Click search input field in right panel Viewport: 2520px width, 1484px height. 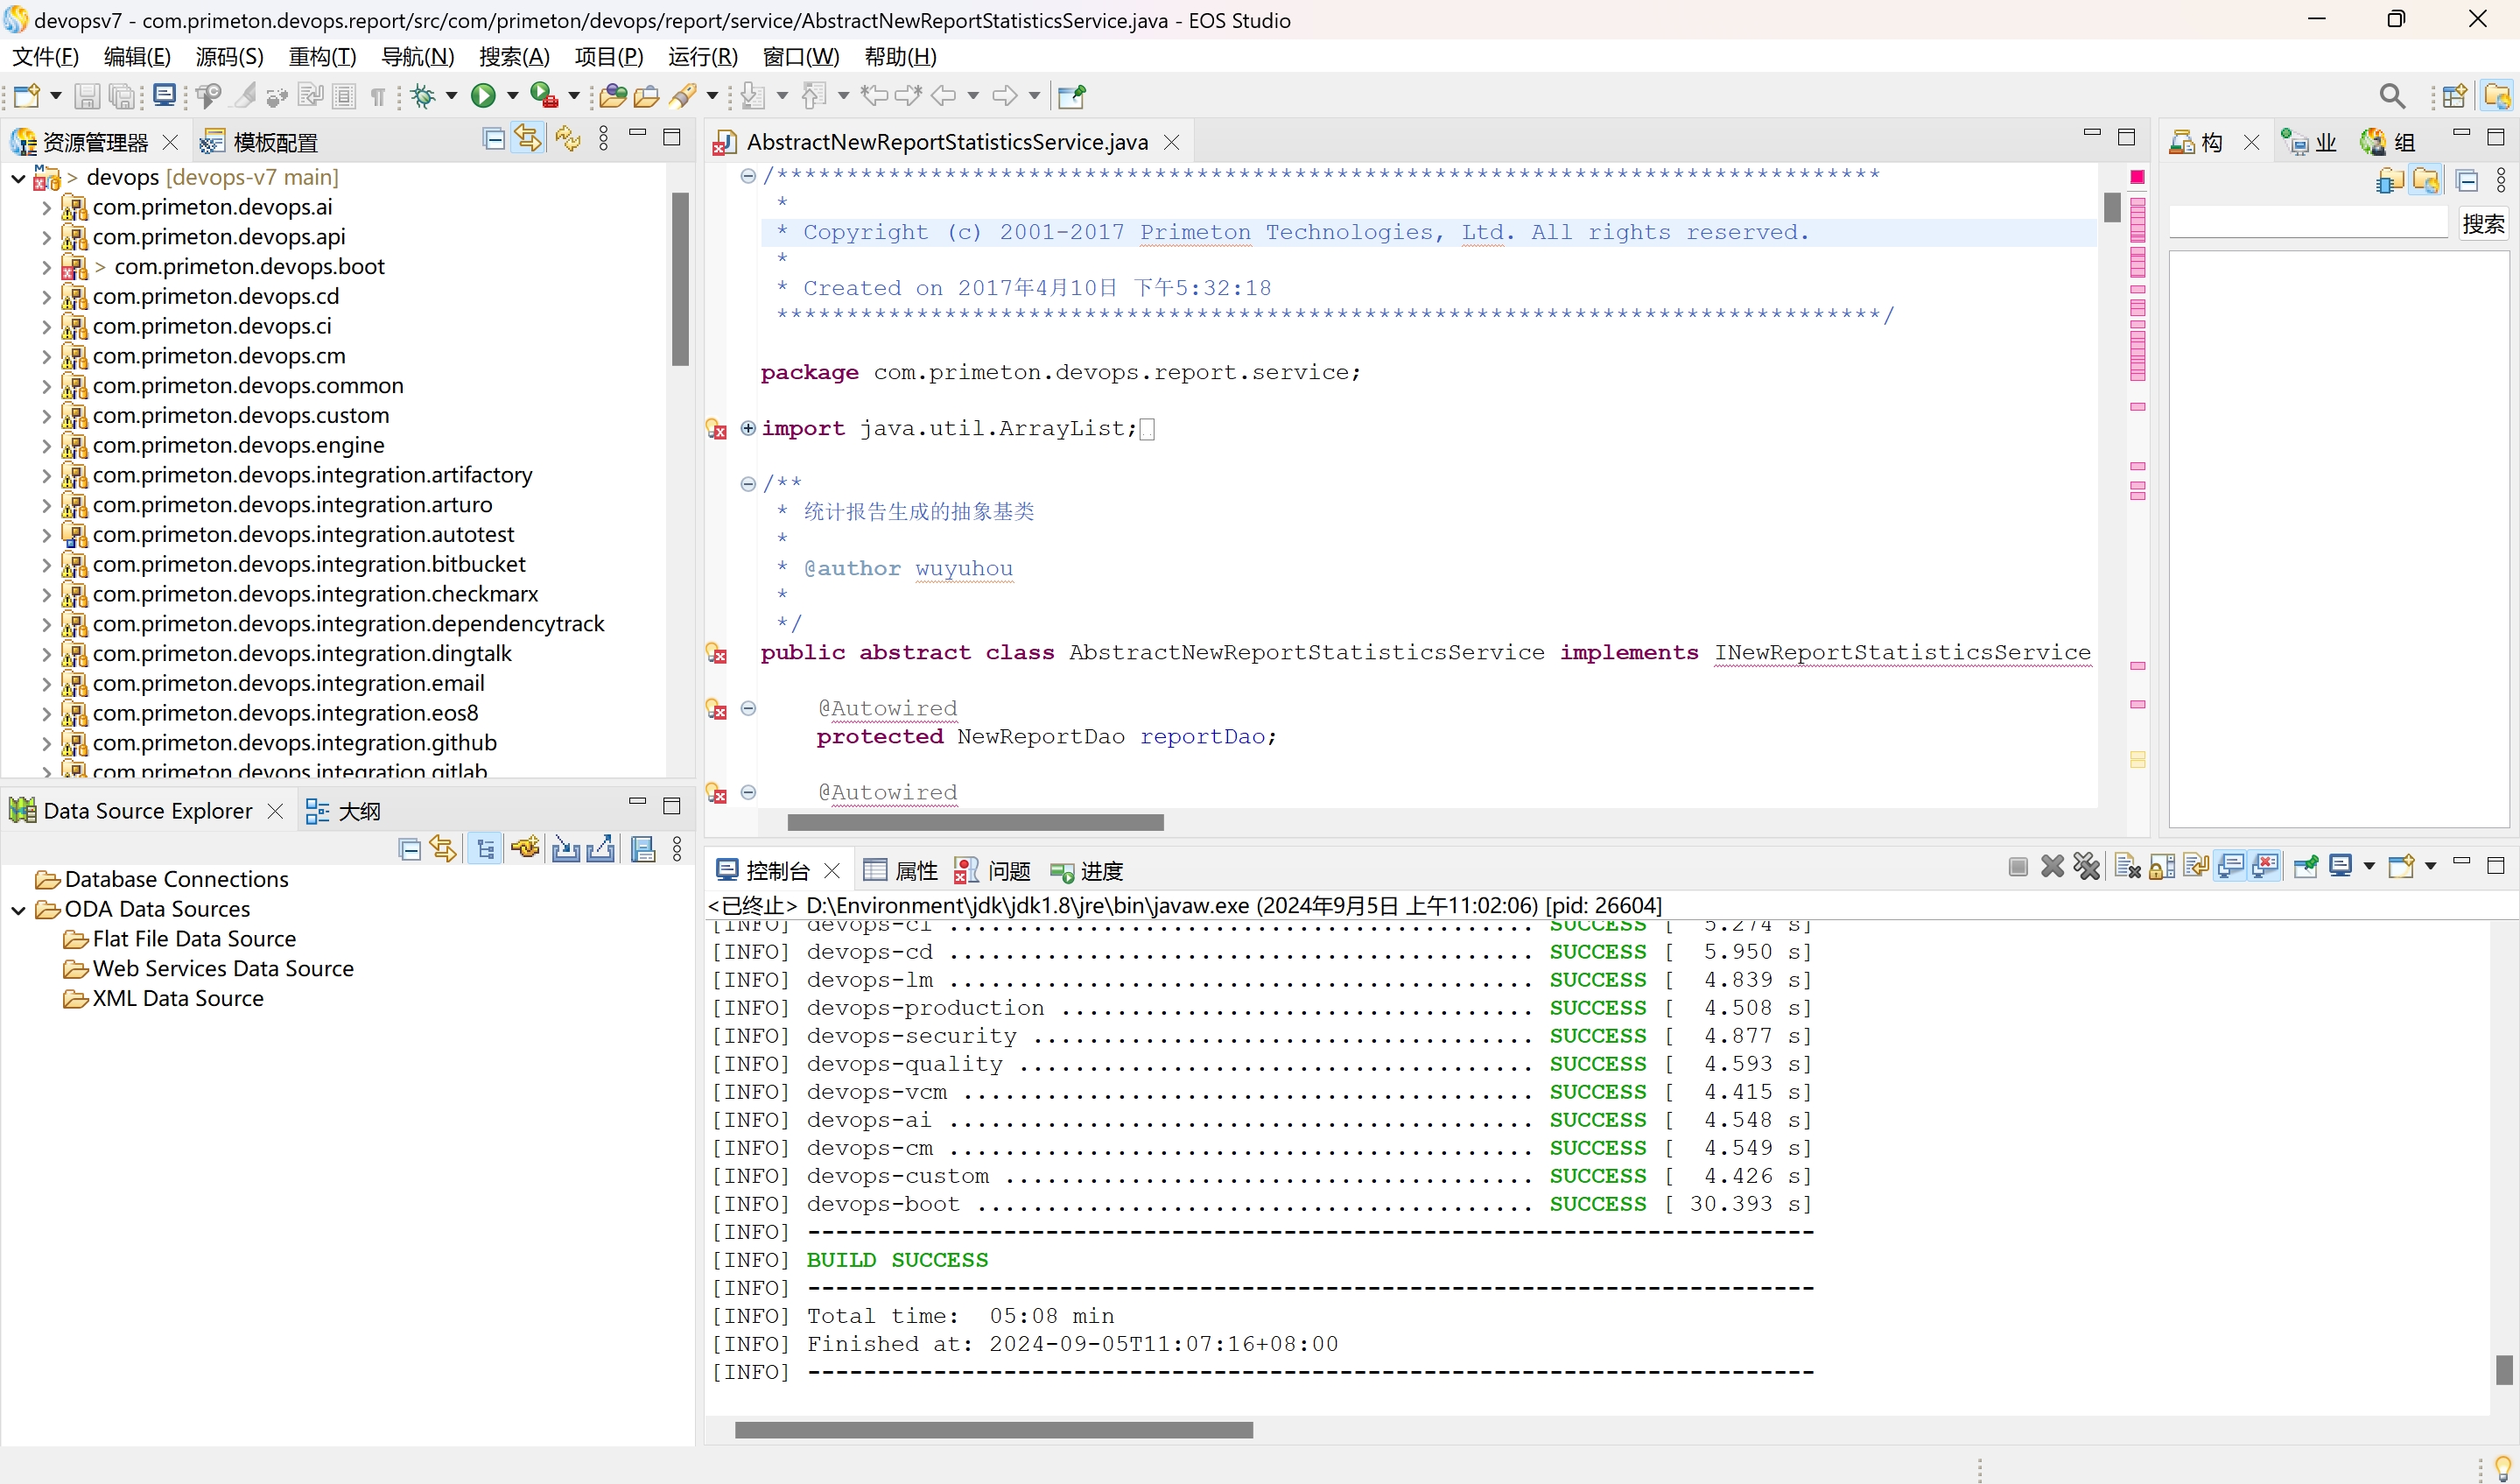[2307, 223]
